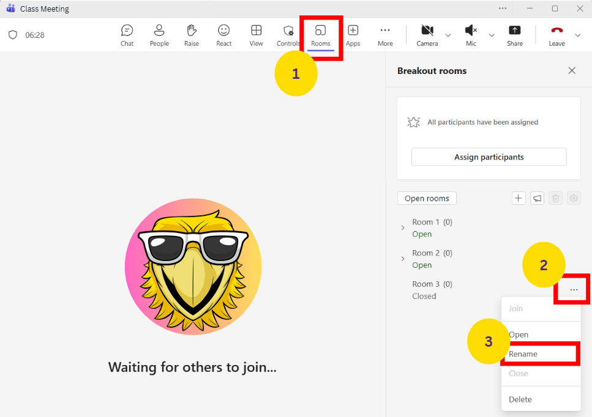
Task: Expand Room 2 participant list
Action: coord(403,259)
